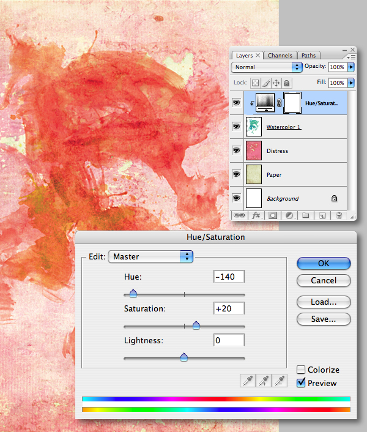The width and height of the screenshot is (367, 432).
Task: Click the Opacity percentage field
Action: (x=338, y=67)
